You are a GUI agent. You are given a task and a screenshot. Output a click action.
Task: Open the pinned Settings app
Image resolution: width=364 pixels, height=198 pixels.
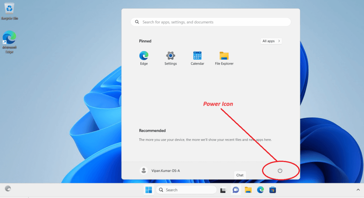[x=171, y=58]
